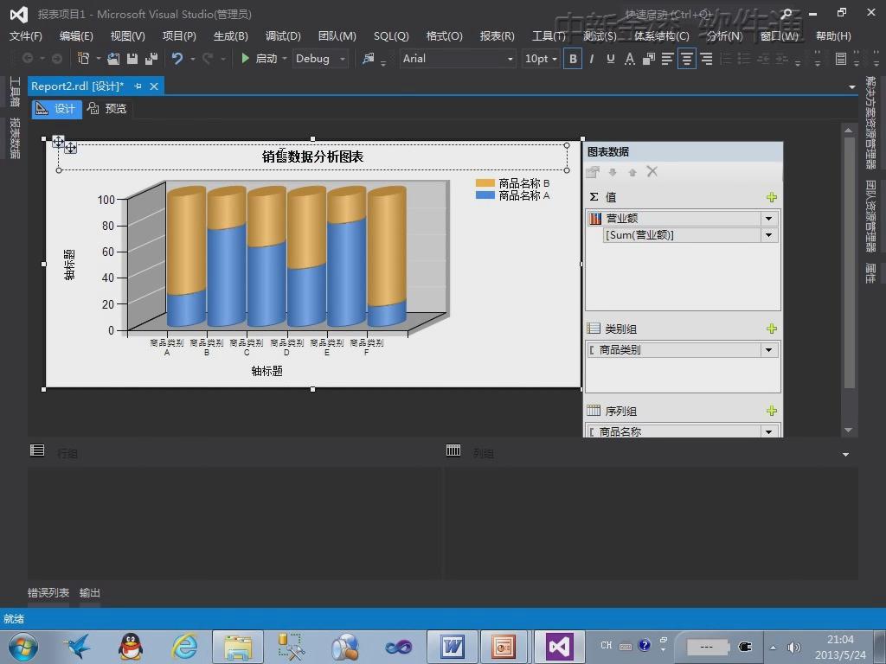Click the vertical axis title 轴标题
The width and height of the screenshot is (886, 664).
tap(69, 265)
